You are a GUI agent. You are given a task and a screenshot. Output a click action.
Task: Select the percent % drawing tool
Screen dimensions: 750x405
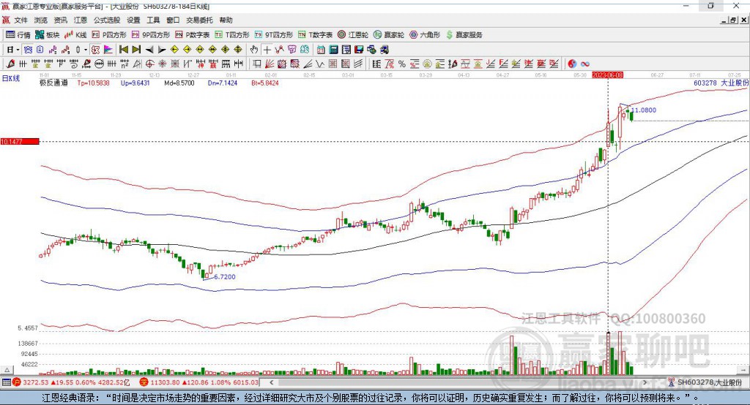(x=402, y=64)
